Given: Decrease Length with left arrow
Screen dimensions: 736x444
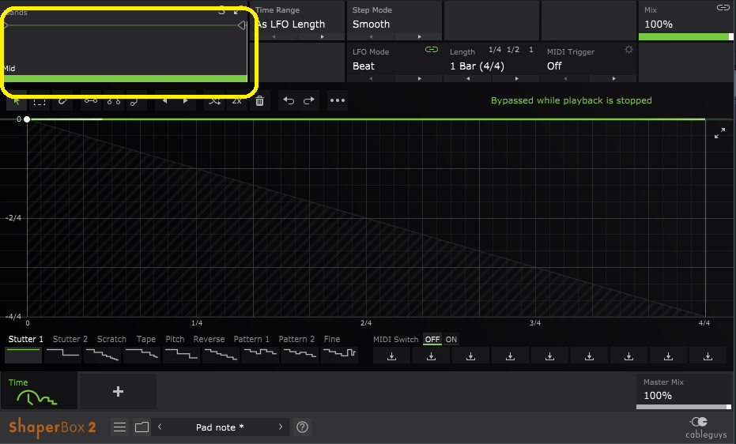Looking at the screenshot, I should point(468,78).
